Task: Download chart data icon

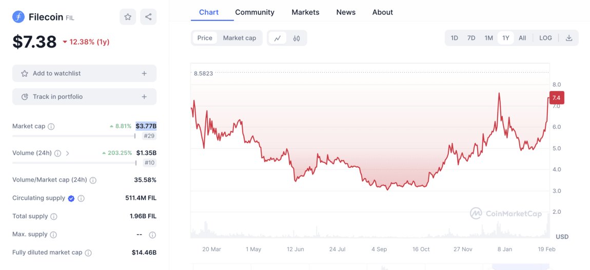Action: click(569, 38)
